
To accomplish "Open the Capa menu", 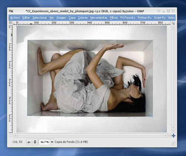I will click(72, 18).
